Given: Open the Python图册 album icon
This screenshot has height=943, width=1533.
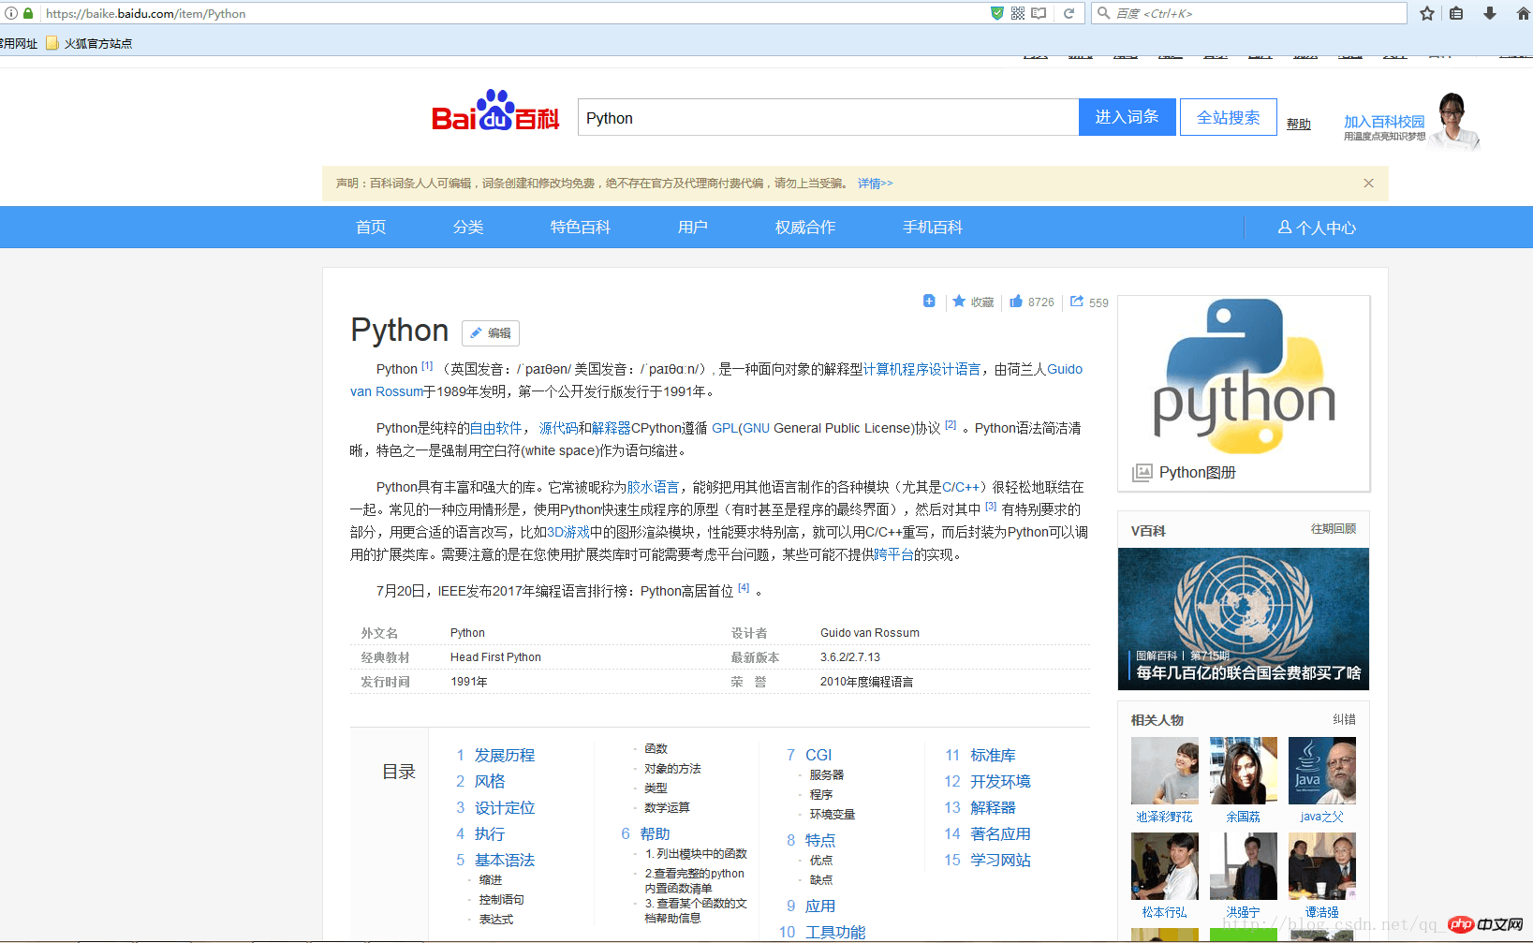Looking at the screenshot, I should tap(1142, 472).
